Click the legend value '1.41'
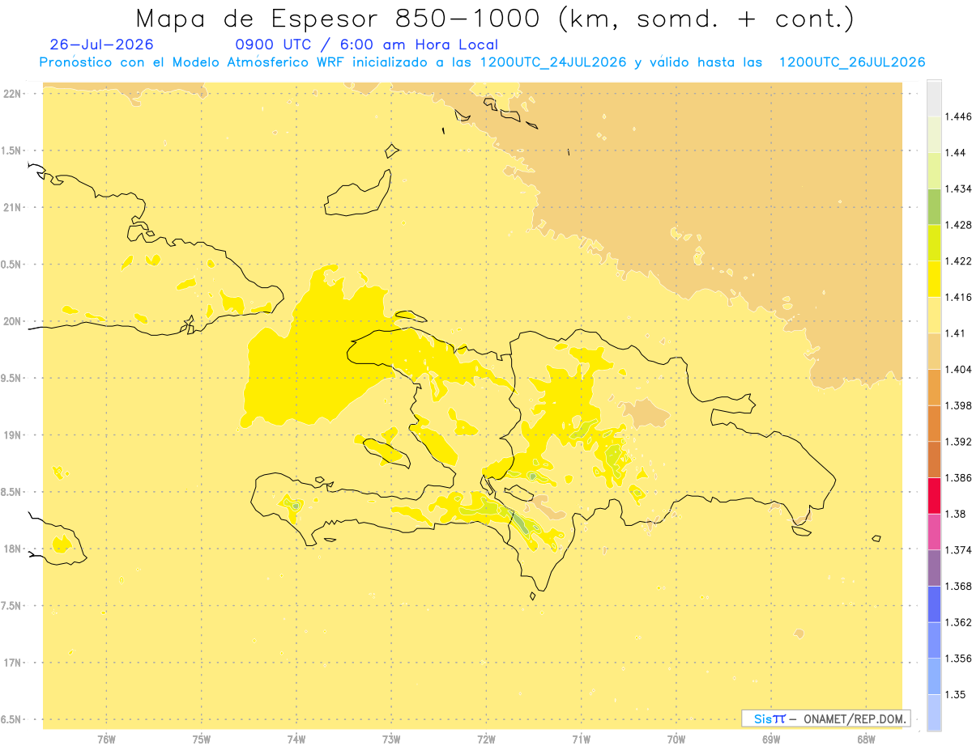Image resolution: width=972 pixels, height=750 pixels. [956, 333]
